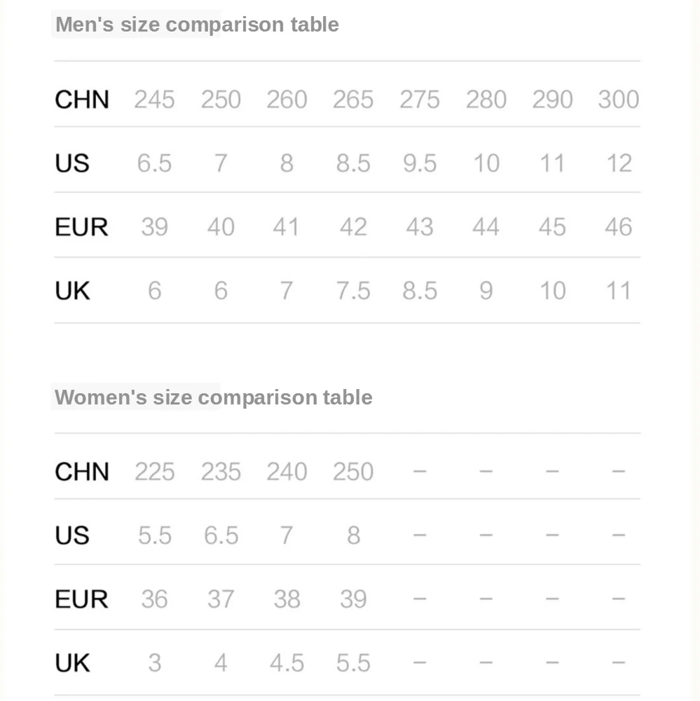Select men's CHN size 245

(154, 100)
